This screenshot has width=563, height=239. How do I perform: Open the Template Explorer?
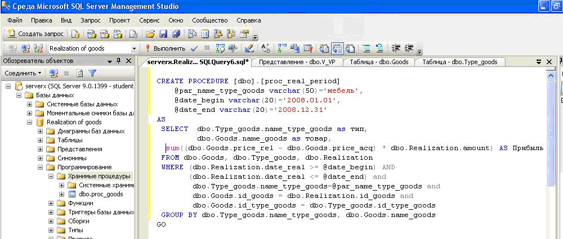tap(231, 34)
